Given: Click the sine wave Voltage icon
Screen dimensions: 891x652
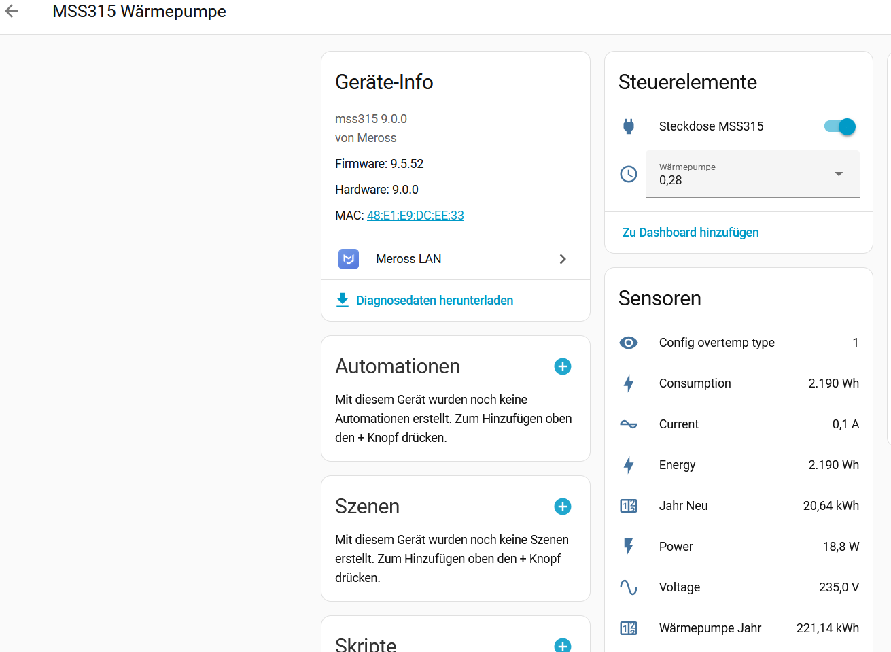Looking at the screenshot, I should pyautogui.click(x=629, y=587).
